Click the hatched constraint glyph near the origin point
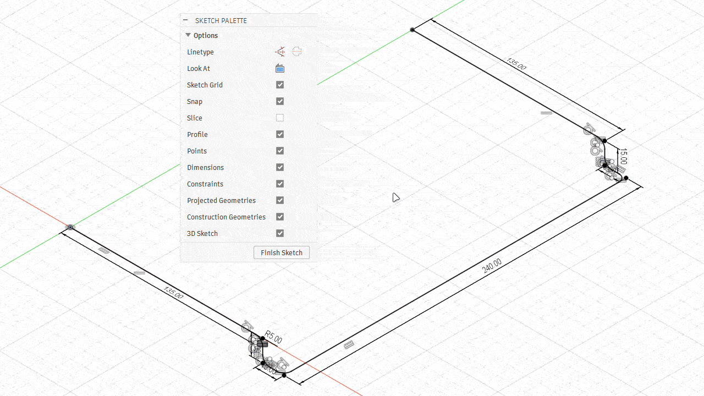 pos(103,250)
